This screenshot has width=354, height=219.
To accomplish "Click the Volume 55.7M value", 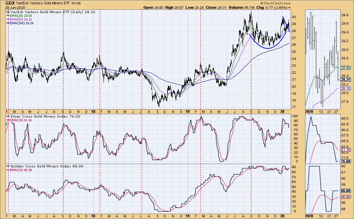I will click(242, 7).
